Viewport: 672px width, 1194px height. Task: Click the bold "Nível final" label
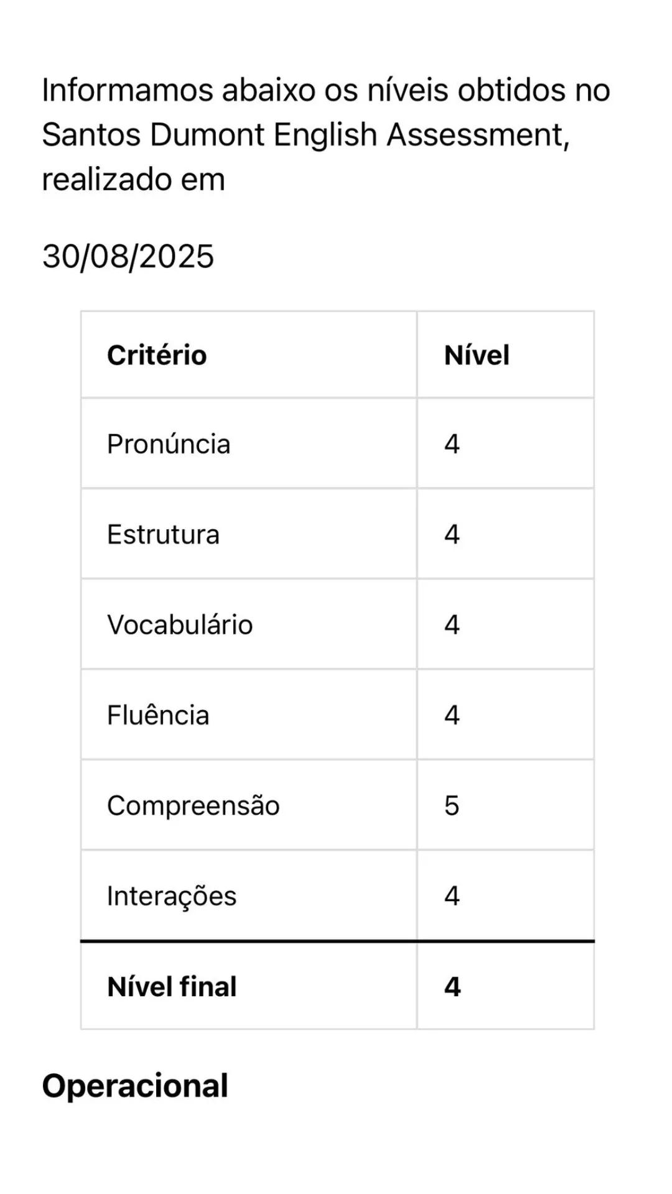[x=172, y=986]
